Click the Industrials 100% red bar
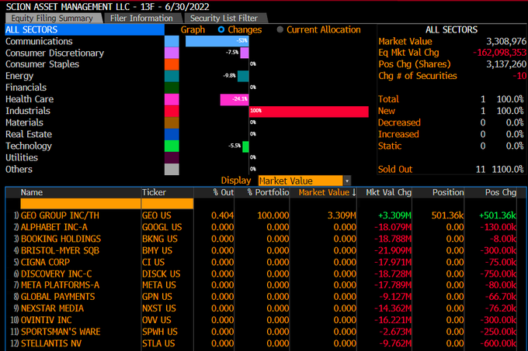The width and height of the screenshot is (528, 351). click(x=309, y=111)
